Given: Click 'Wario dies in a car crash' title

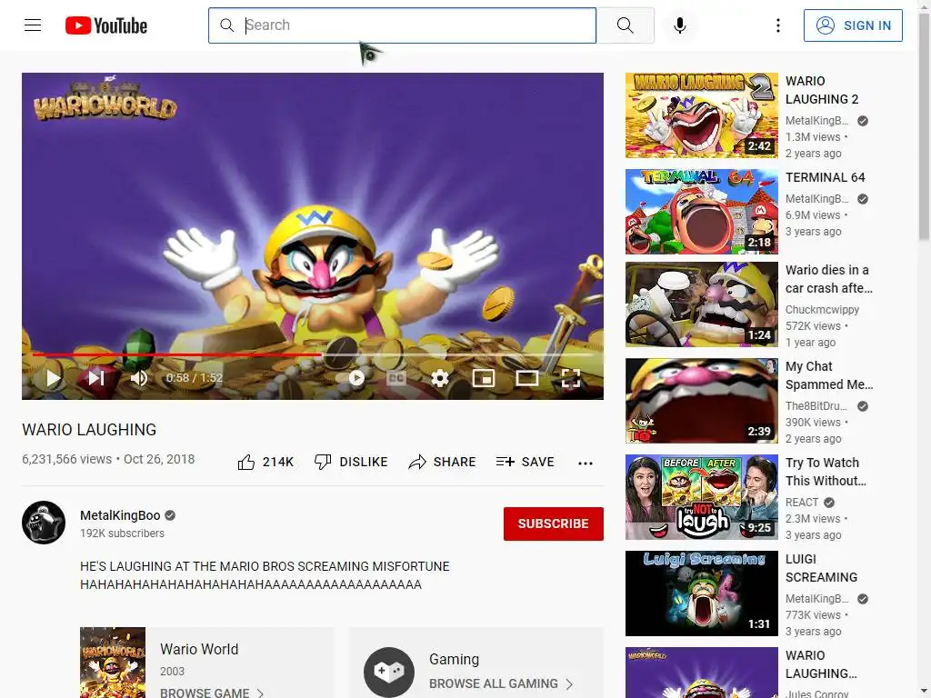Looking at the screenshot, I should coord(829,279).
